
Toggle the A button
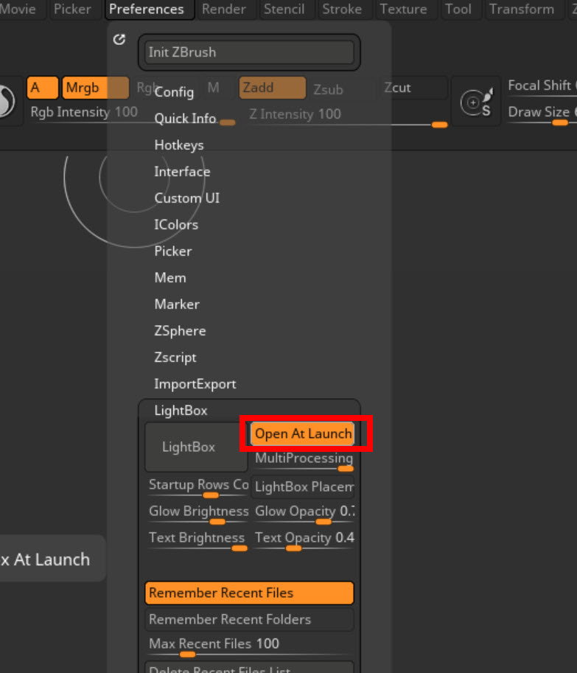(42, 88)
